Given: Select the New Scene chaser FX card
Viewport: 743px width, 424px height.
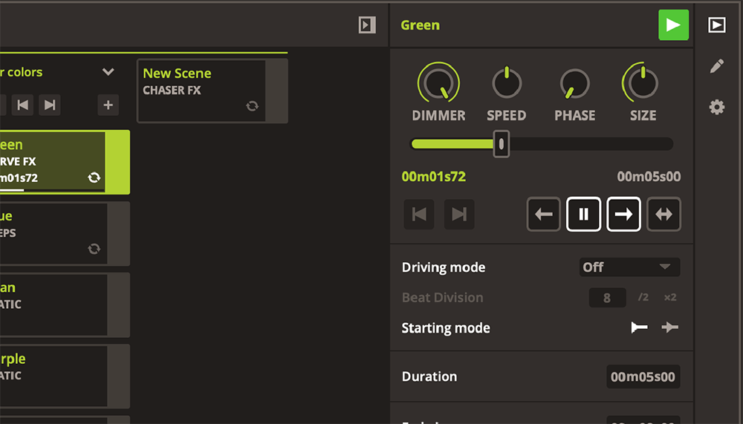Looking at the screenshot, I should tap(202, 91).
